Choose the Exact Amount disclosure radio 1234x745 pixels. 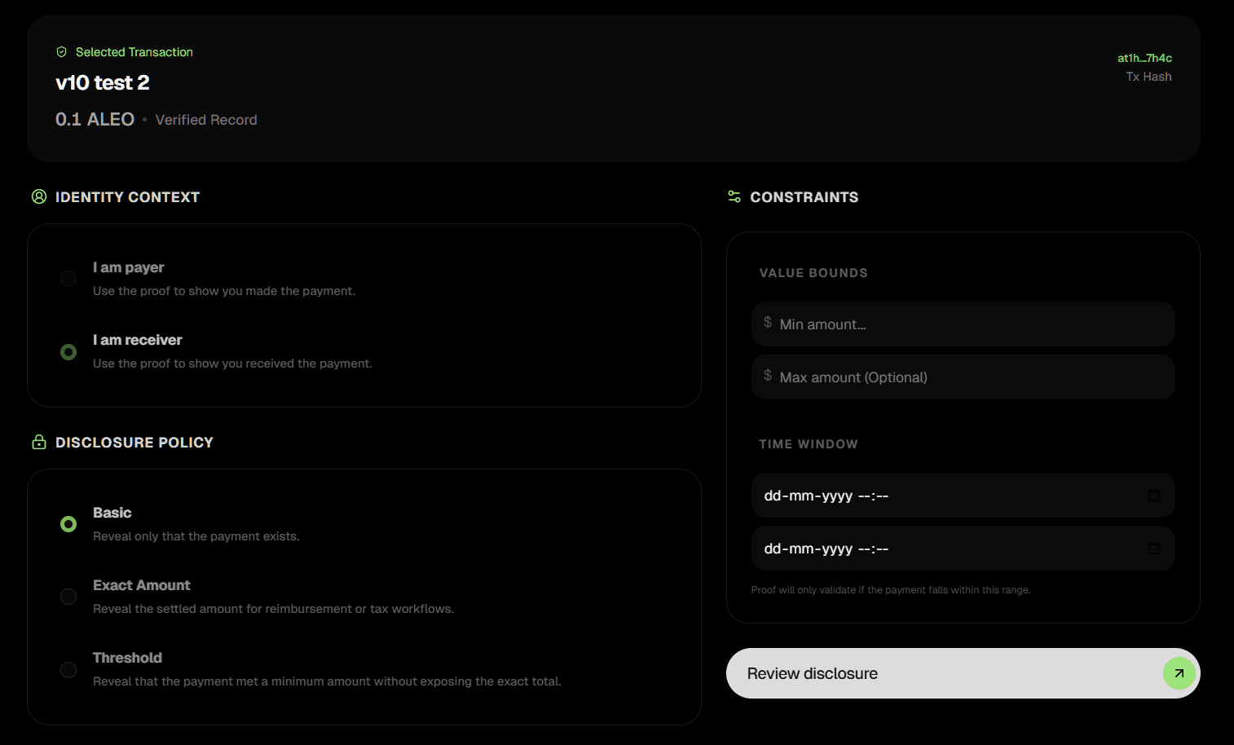pos(68,597)
